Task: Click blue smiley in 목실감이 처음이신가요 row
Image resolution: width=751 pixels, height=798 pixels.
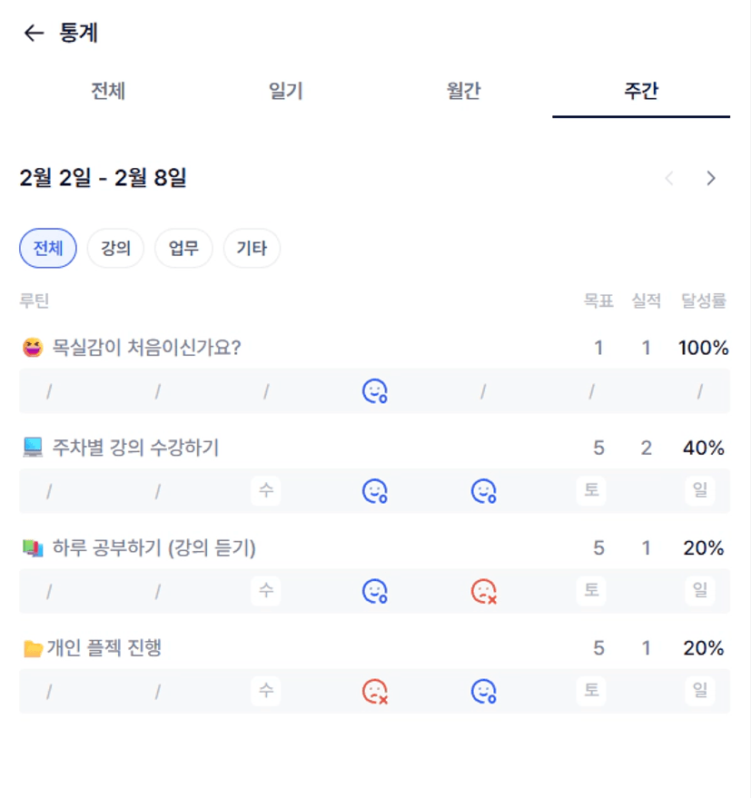Action: 374,391
